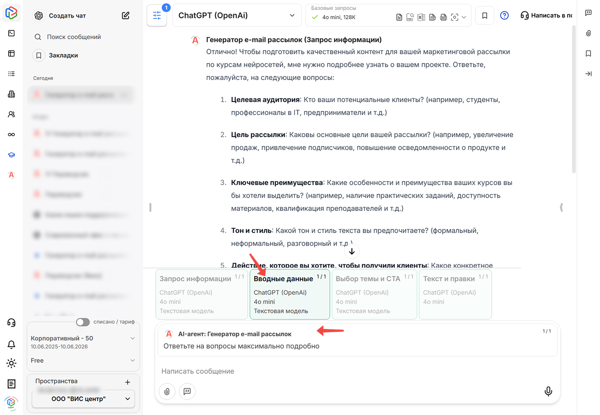Screen dimensions: 600x415
Task: Click the paperclip attach file icon
Action: (167, 391)
